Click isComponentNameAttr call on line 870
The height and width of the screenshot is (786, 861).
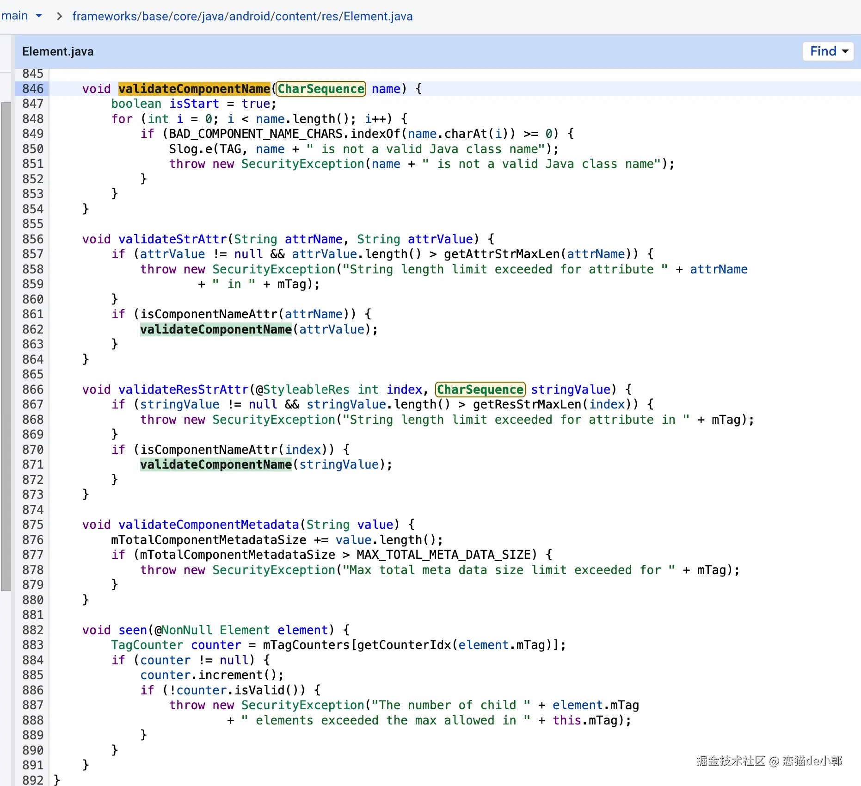point(209,450)
